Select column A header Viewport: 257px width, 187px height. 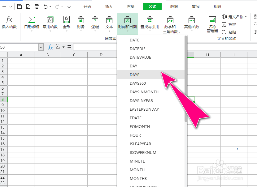tap(21, 55)
